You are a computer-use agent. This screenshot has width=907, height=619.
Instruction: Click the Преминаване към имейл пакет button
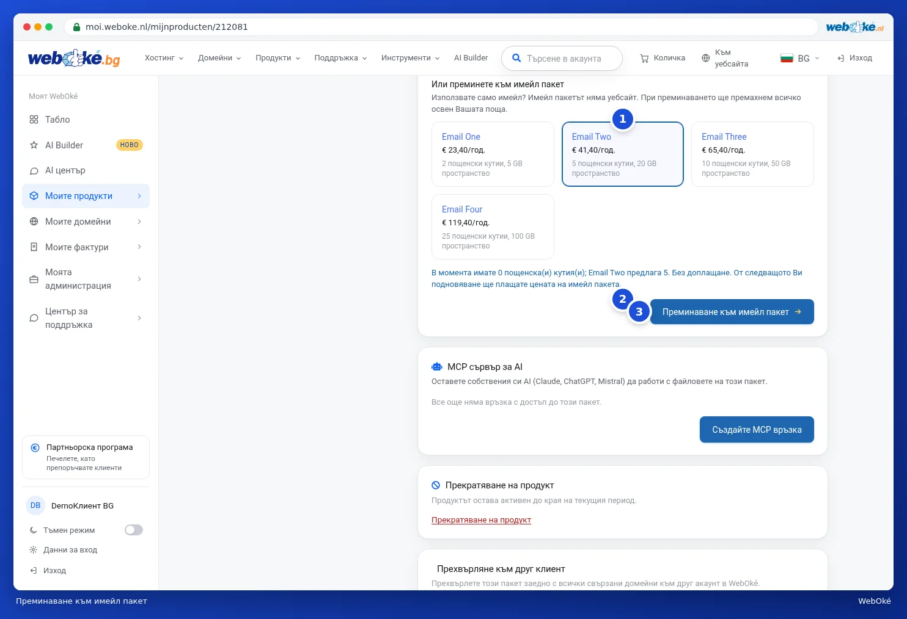[732, 312]
